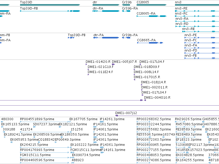The width and height of the screenshot is (219, 164).
Task: Click the IP14161.5prime EST label
Action: tap(106, 124)
